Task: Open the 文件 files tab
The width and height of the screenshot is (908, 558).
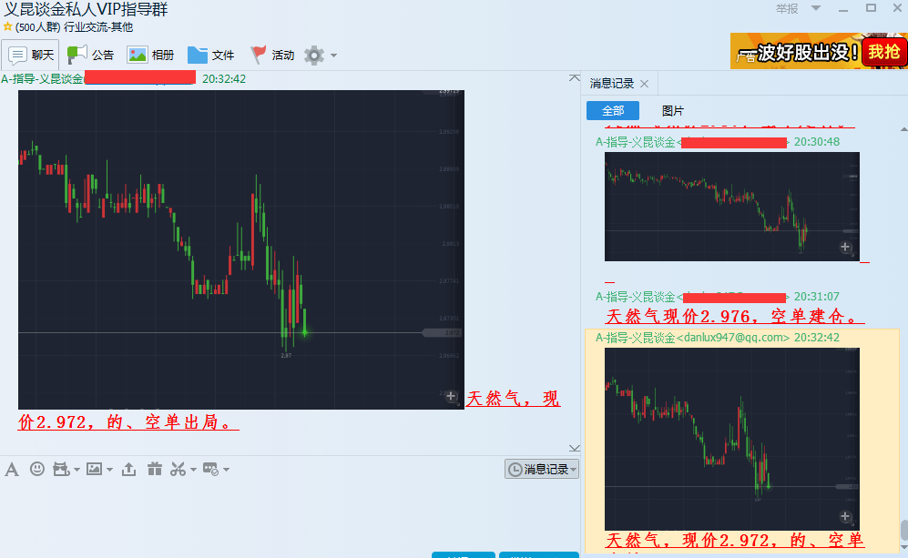Action: (x=210, y=55)
